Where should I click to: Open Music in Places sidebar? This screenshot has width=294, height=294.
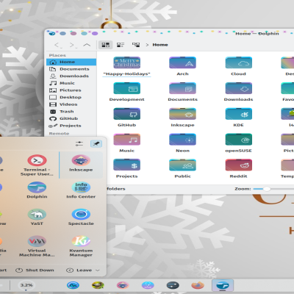click(x=71, y=83)
